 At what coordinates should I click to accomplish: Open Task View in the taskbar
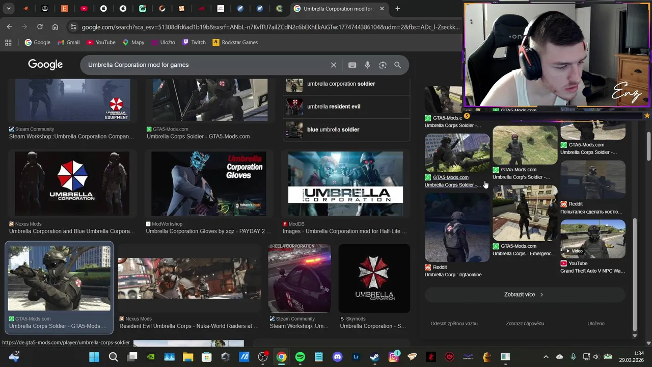132,357
